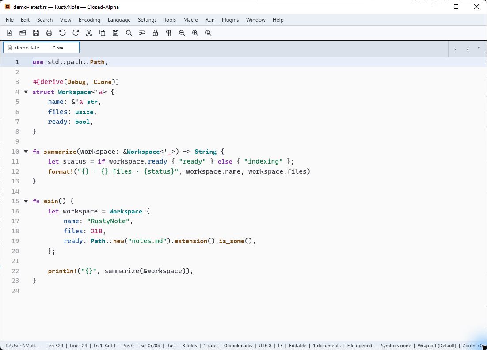Click 'Editable' in the status bar

[297, 346]
